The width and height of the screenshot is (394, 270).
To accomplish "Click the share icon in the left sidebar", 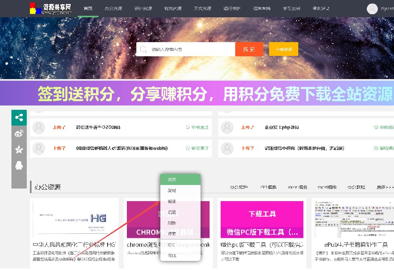I will (x=19, y=117).
